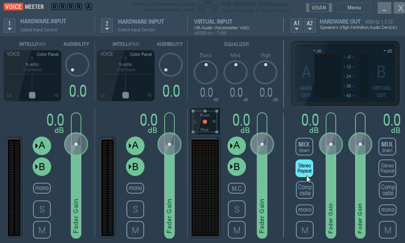The width and height of the screenshot is (405, 243).
Task: Enable mono on Hardware Input 1
Action: point(42,188)
